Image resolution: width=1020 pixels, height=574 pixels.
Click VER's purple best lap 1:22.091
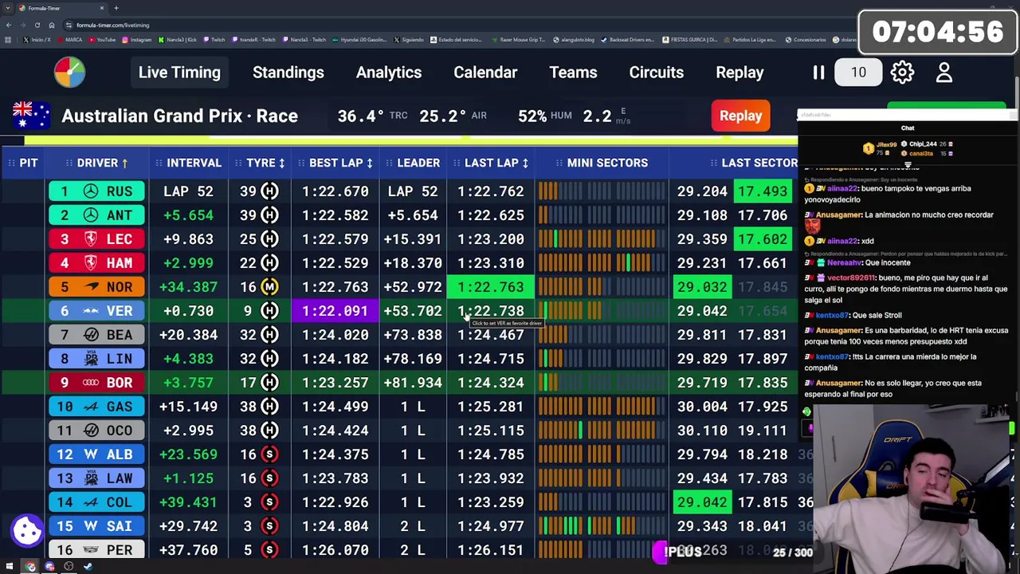pyautogui.click(x=335, y=311)
